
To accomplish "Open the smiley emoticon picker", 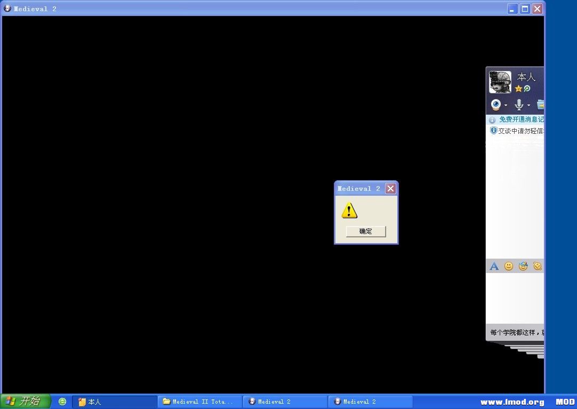I will [x=509, y=266].
